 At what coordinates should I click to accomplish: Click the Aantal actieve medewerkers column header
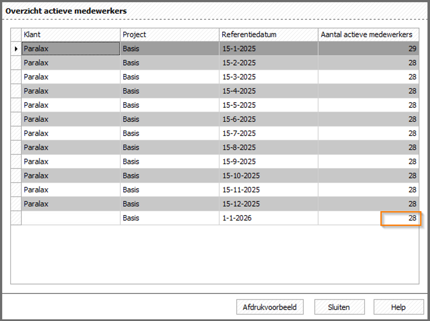[366, 35]
